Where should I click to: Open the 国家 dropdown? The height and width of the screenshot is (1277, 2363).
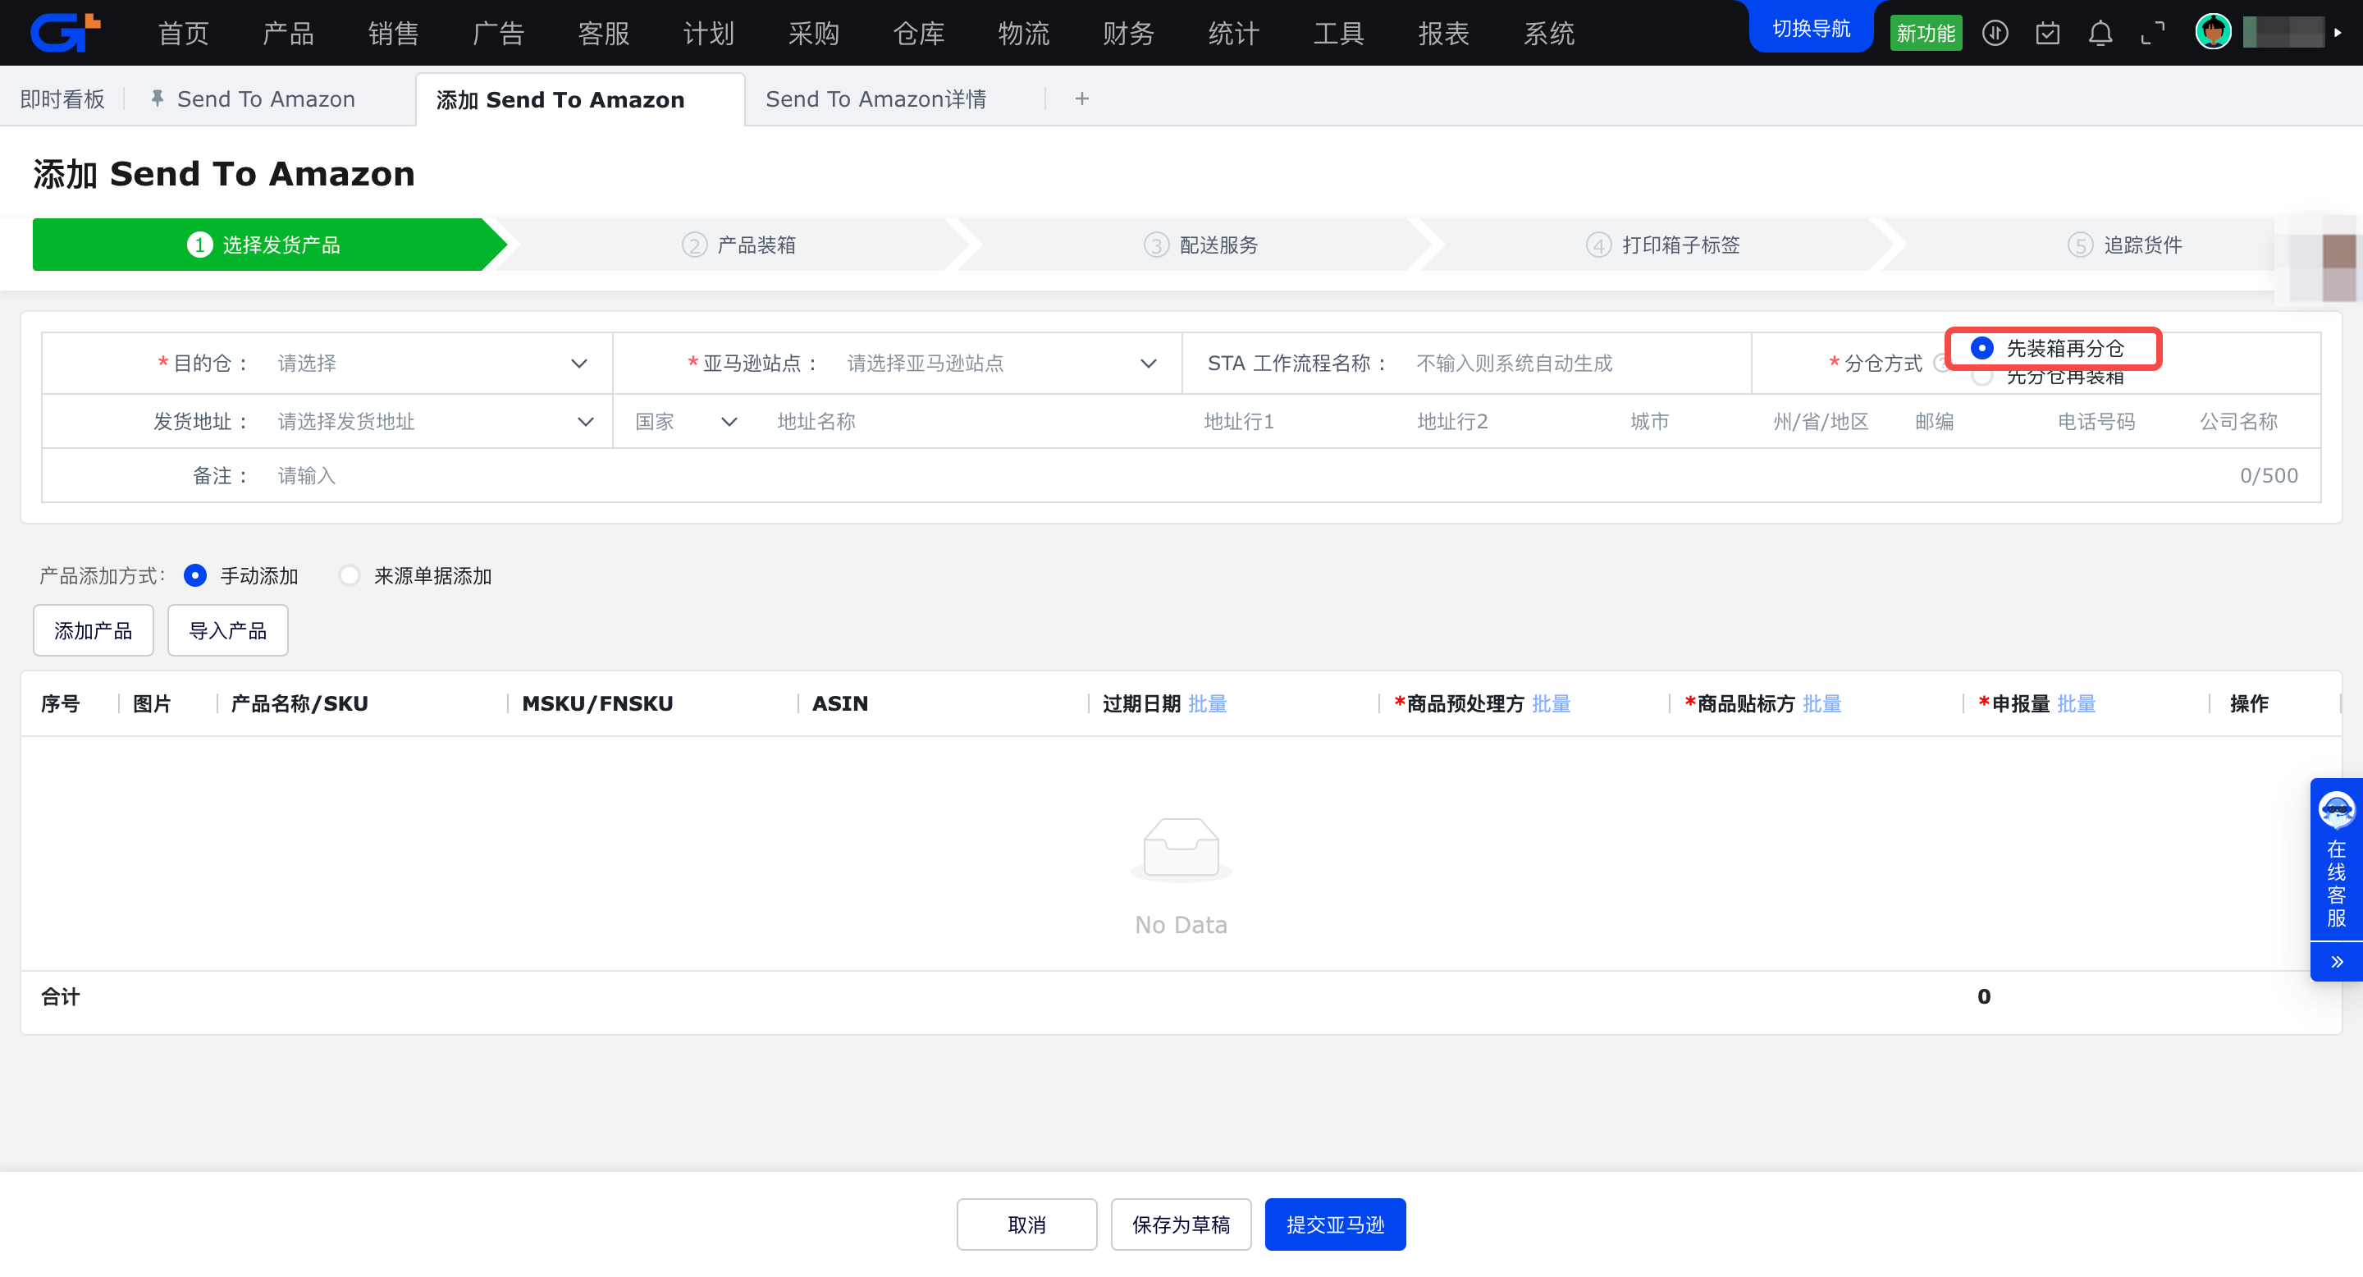[686, 421]
